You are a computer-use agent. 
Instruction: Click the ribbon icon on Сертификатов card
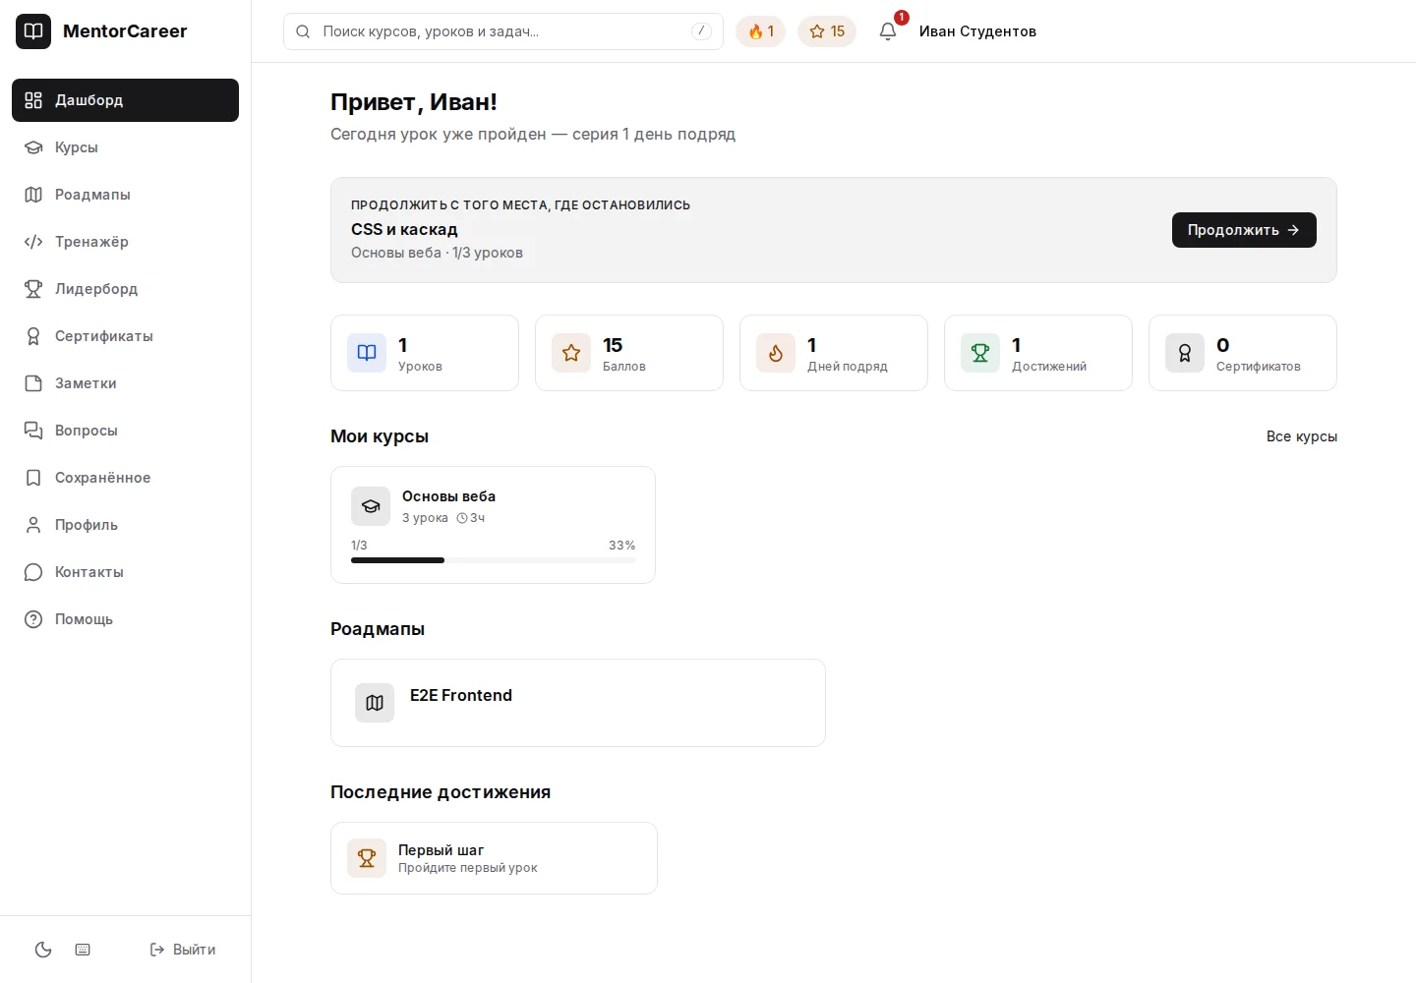[x=1185, y=353]
